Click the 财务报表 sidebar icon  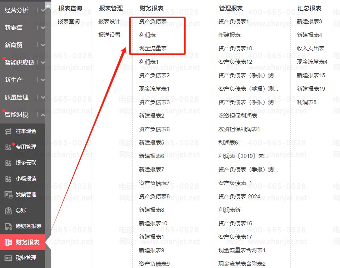coord(8,242)
